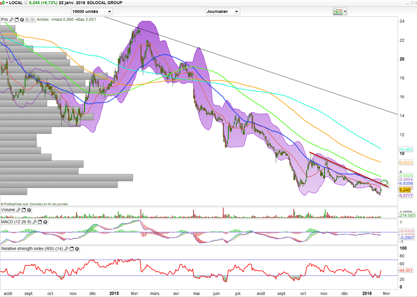Open candlestick chart style menu at top-left
Viewport: 417px width, 297px height.
click(4, 3)
